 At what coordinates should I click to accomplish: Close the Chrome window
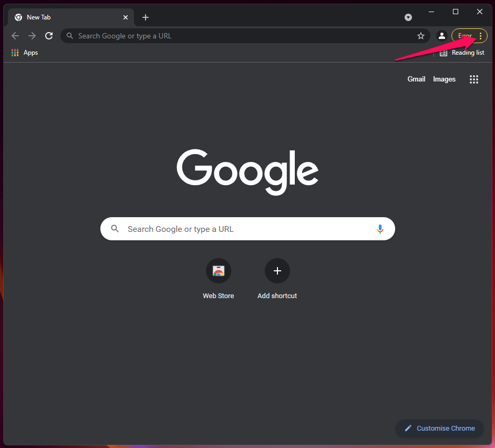(x=480, y=12)
